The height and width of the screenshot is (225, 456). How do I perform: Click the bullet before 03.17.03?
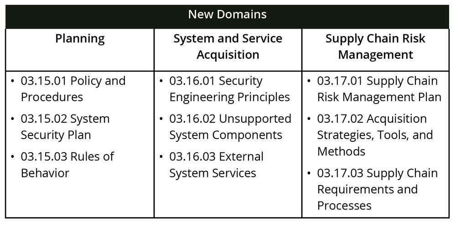click(x=309, y=174)
